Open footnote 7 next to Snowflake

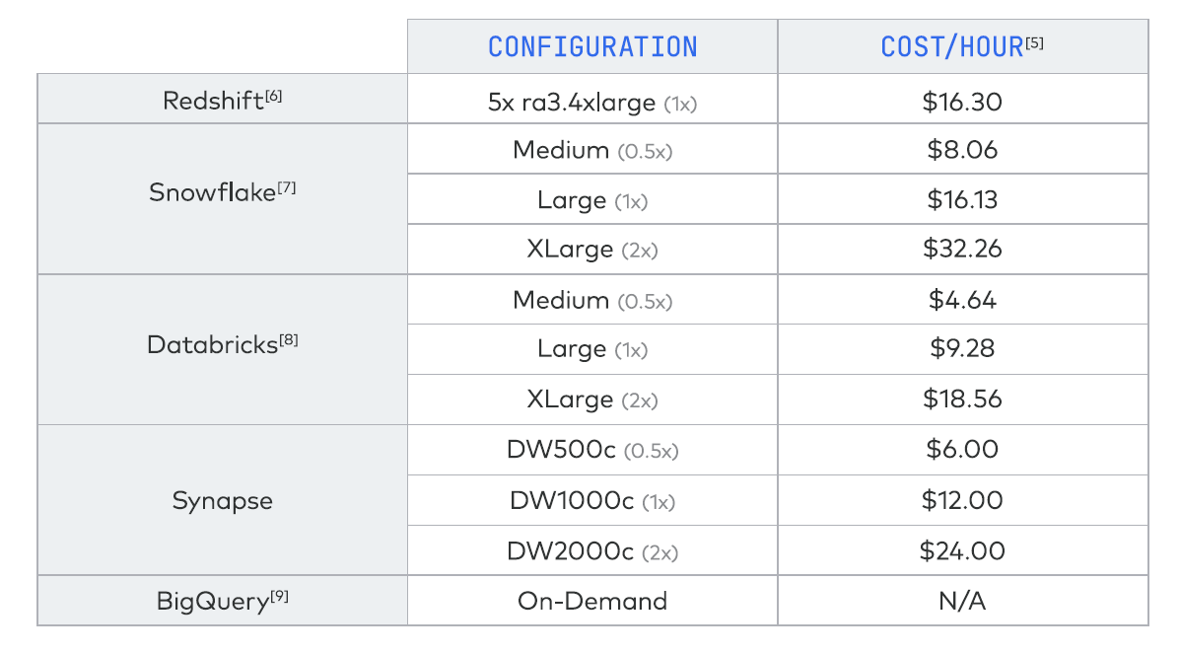(x=287, y=186)
